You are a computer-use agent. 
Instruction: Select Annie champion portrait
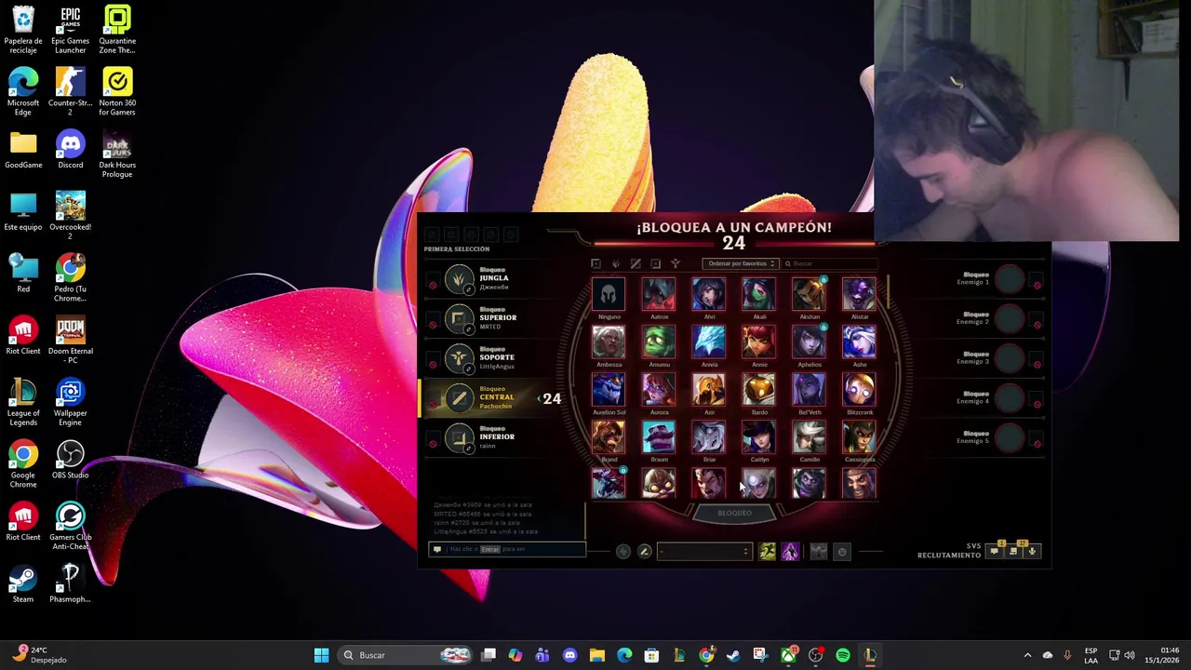(759, 342)
